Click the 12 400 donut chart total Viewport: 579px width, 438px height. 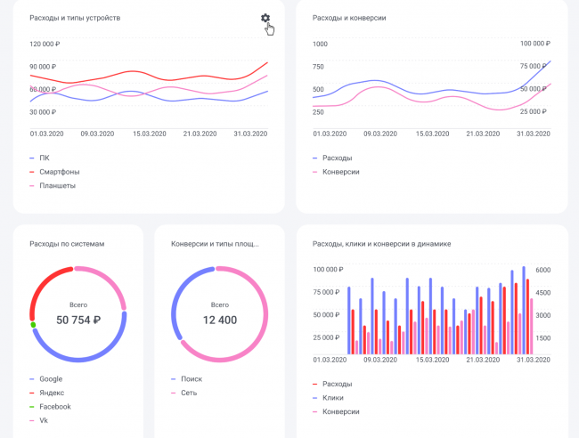[219, 320]
